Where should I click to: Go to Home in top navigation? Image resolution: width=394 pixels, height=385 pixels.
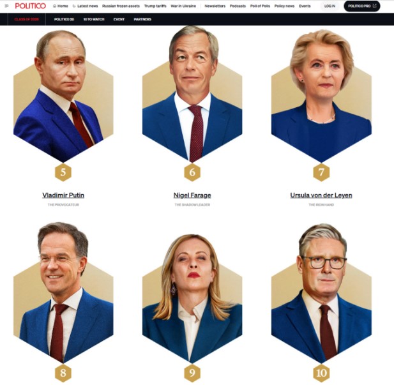(61, 6)
